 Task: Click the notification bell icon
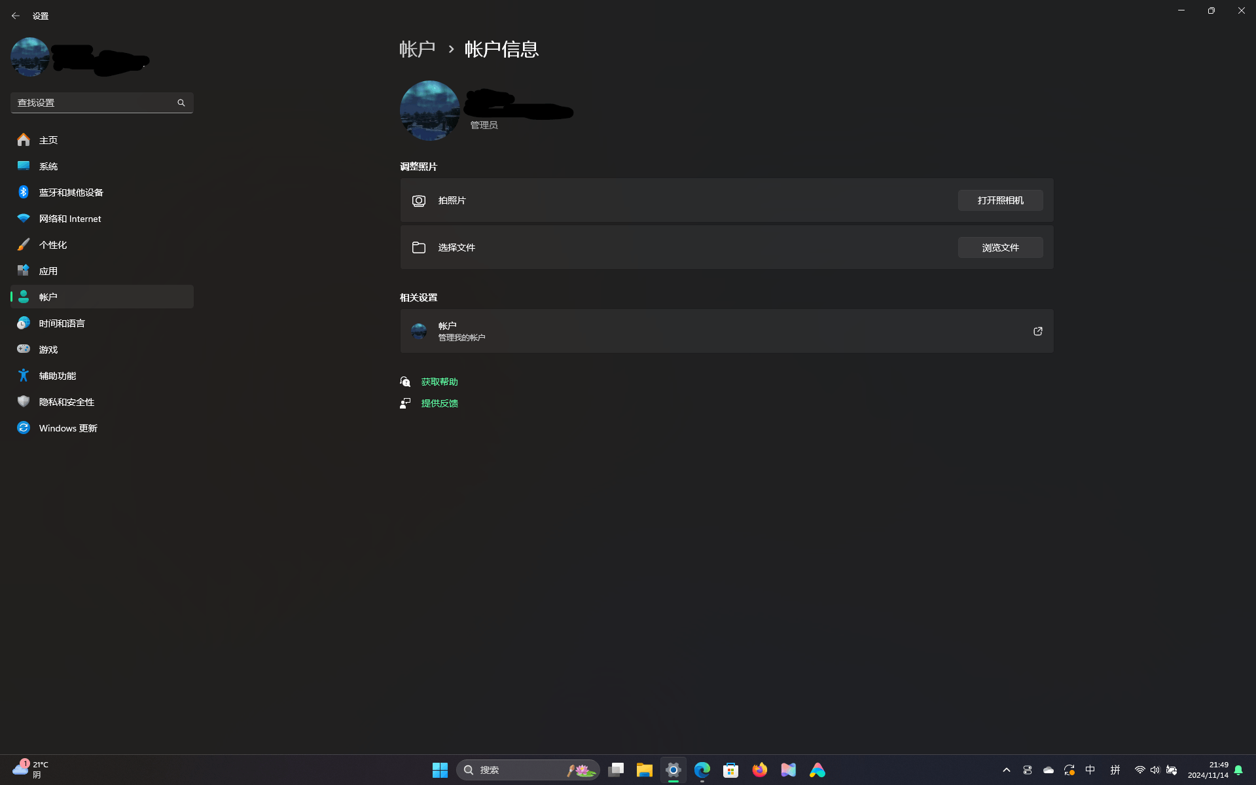[x=1238, y=770]
